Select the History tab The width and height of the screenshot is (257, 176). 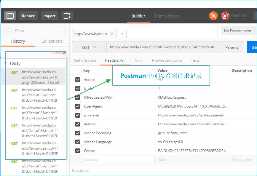(x=18, y=41)
